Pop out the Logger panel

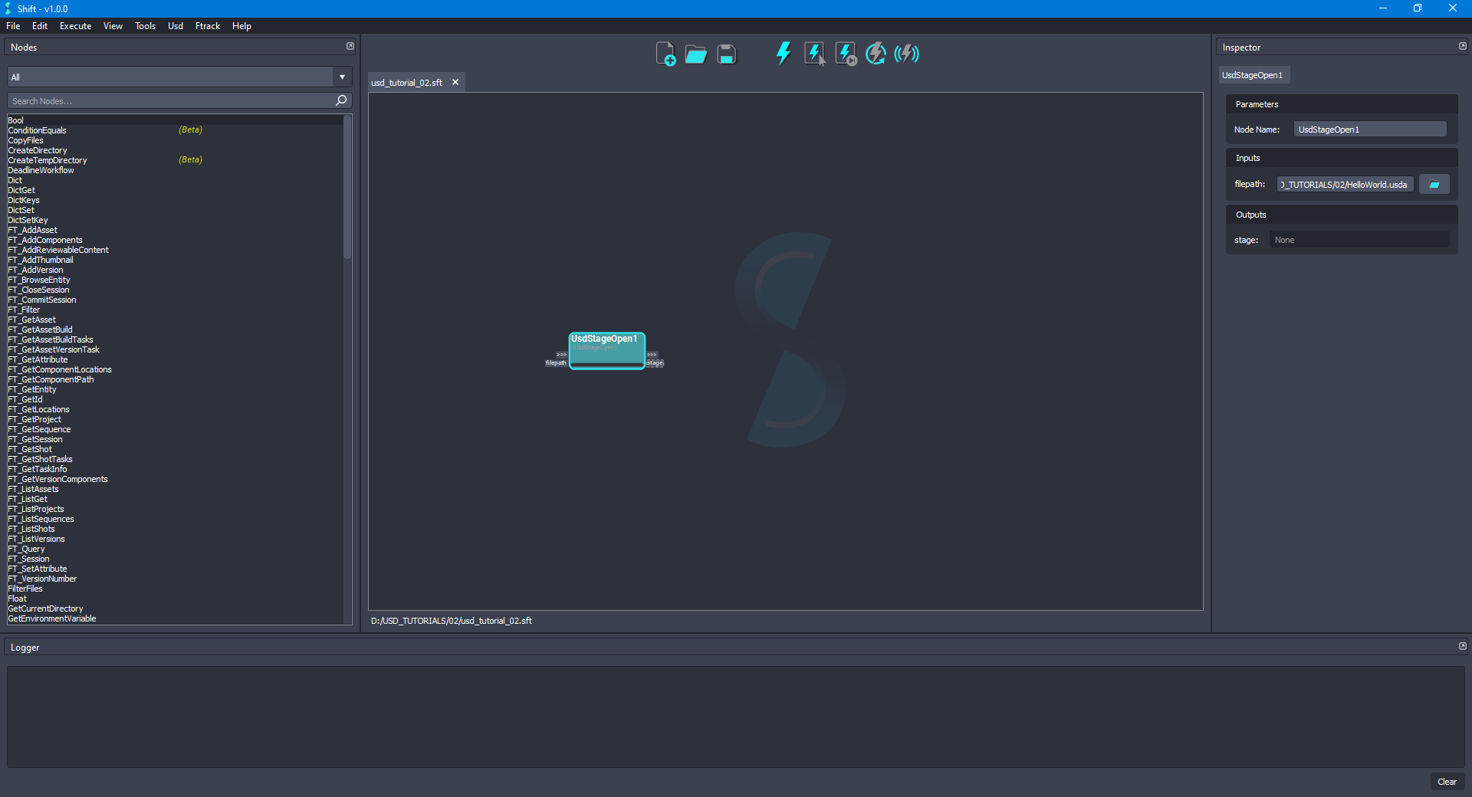click(x=1462, y=647)
